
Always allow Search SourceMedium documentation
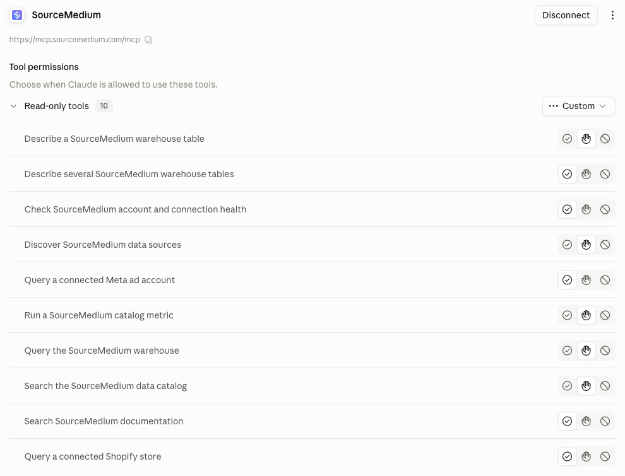pos(567,422)
